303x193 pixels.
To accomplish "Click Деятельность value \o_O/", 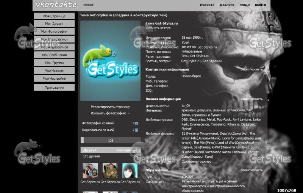I will tap(186, 106).
